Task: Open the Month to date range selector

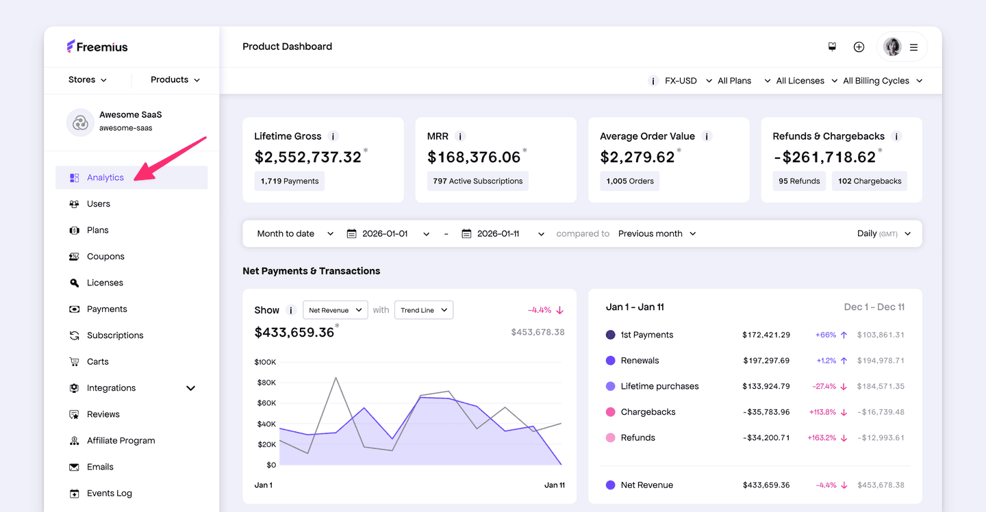Action: tap(295, 233)
